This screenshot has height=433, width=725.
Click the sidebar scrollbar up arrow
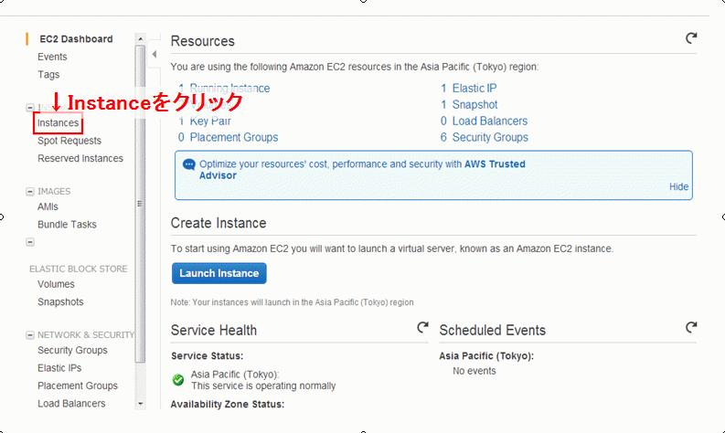(x=141, y=38)
